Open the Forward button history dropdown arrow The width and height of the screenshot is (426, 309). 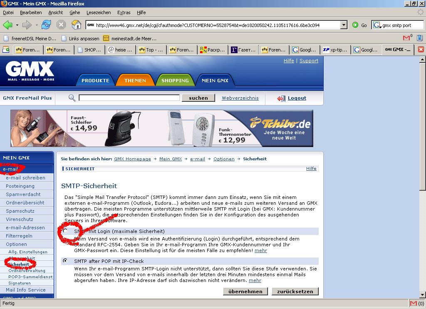pos(37,25)
